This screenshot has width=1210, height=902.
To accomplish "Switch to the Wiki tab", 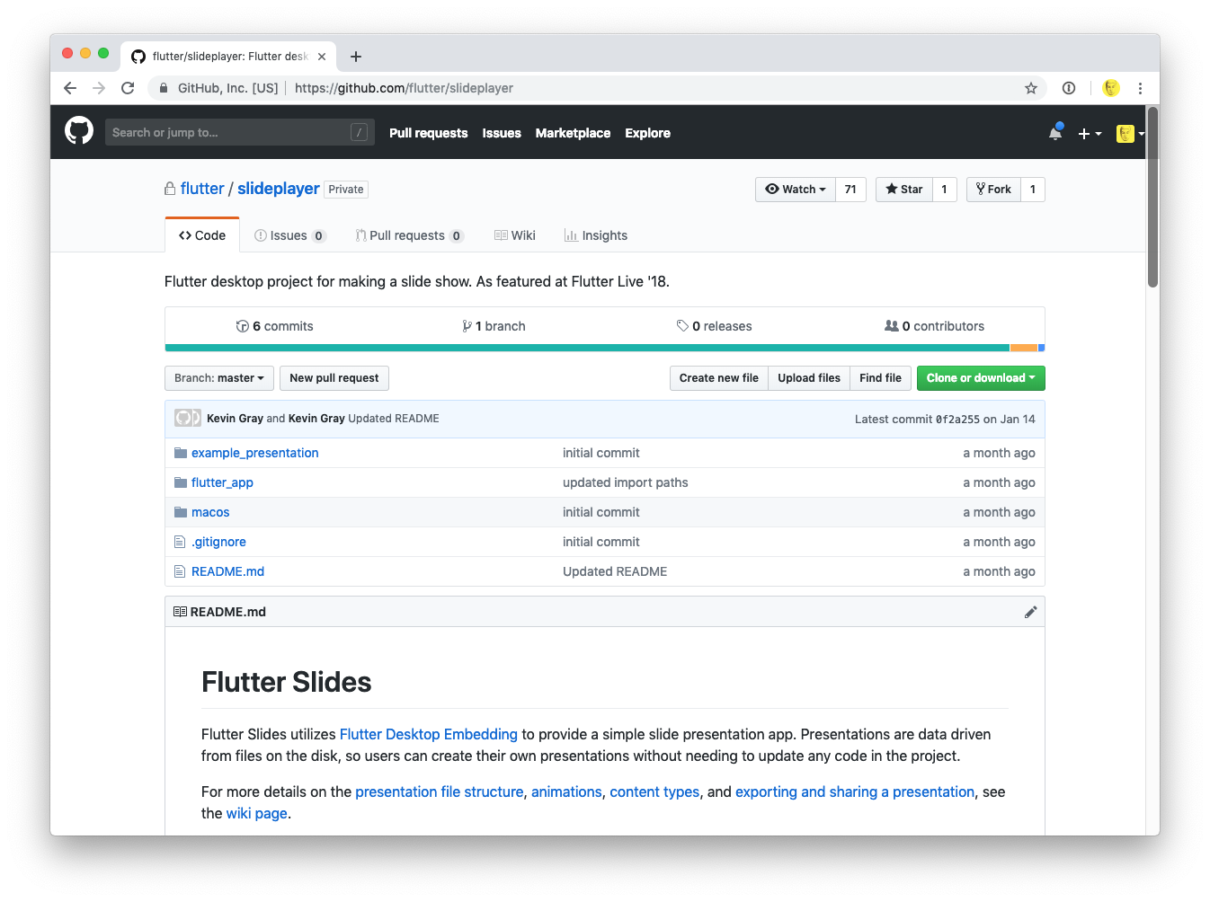I will click(x=515, y=235).
